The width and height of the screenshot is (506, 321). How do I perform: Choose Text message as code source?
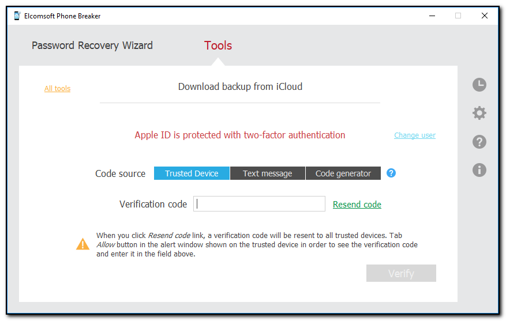pos(267,173)
